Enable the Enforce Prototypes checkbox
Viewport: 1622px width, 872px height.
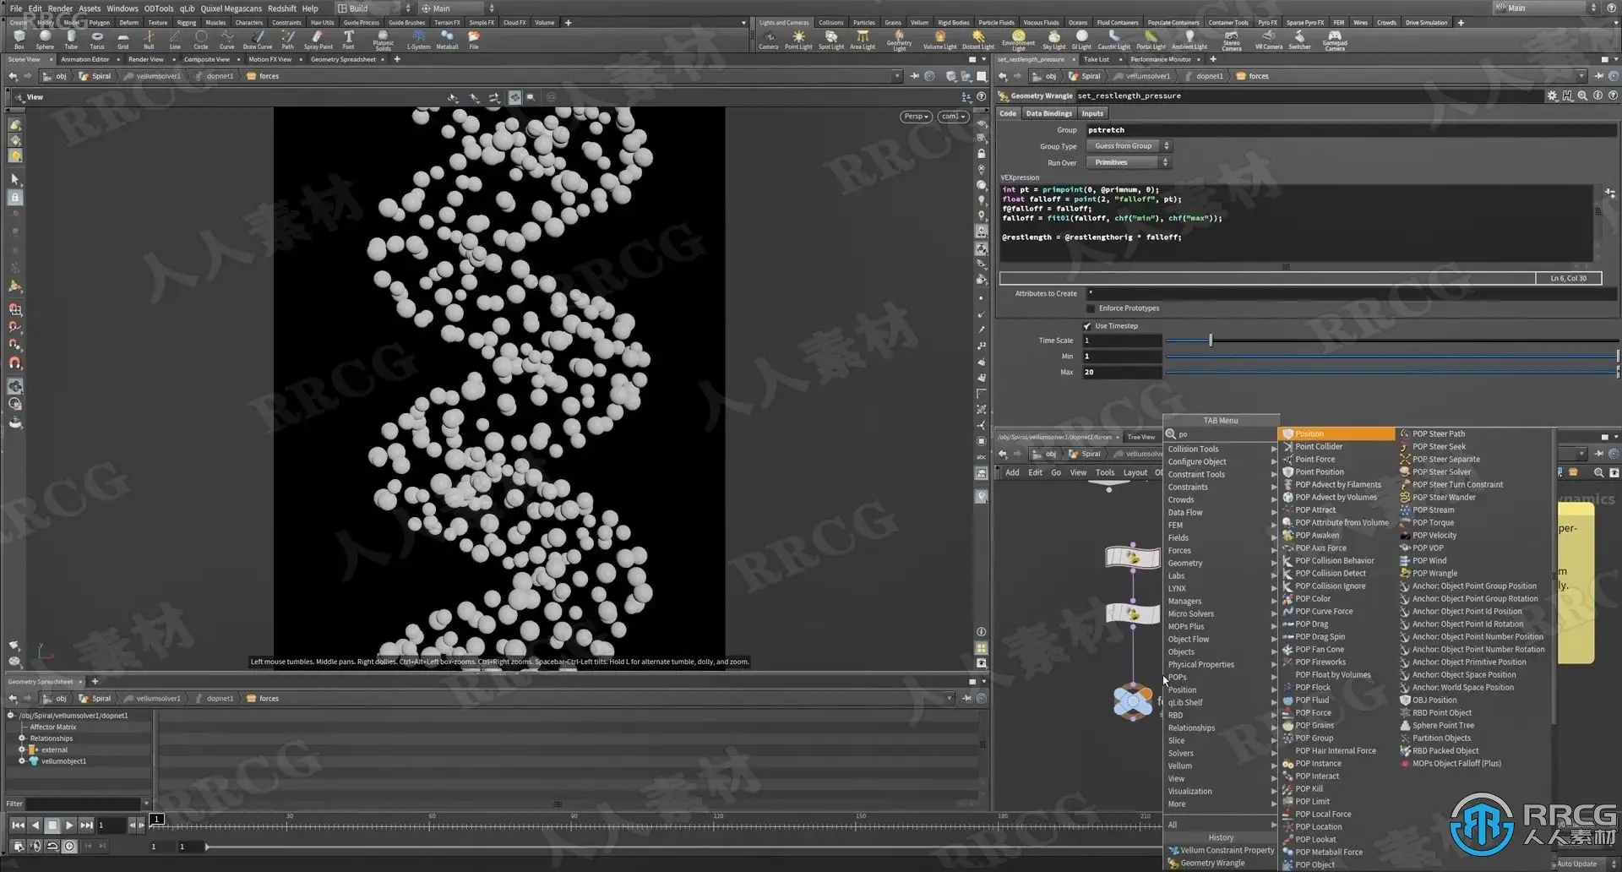pos(1091,308)
